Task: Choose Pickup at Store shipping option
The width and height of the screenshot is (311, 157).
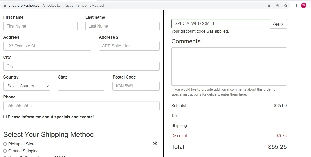Action: click(x=5, y=144)
